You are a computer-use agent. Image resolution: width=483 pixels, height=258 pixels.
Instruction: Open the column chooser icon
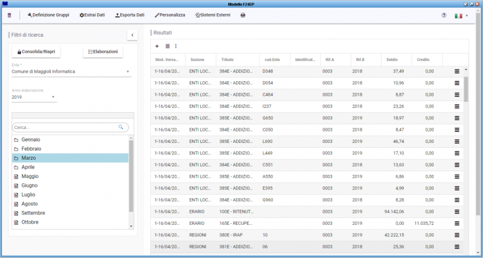(x=167, y=46)
